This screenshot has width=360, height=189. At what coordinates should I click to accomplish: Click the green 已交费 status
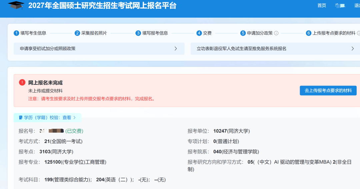click(74, 131)
